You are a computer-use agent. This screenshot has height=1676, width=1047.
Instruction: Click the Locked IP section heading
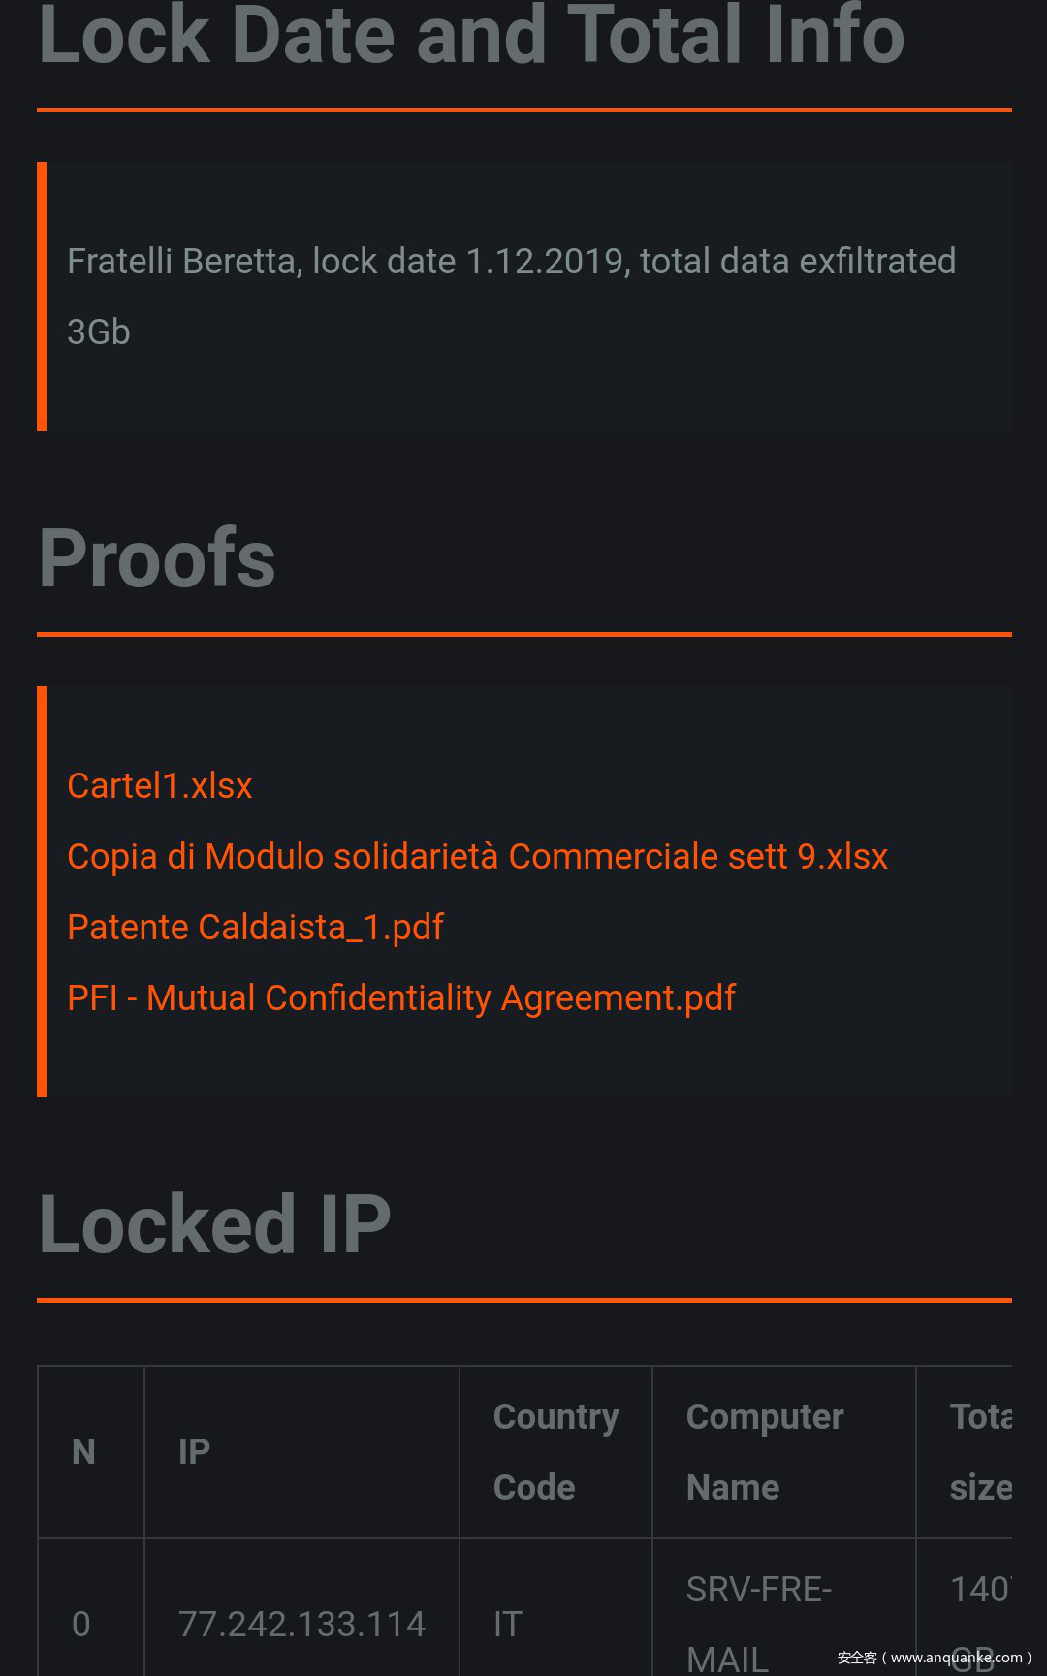coord(214,1224)
